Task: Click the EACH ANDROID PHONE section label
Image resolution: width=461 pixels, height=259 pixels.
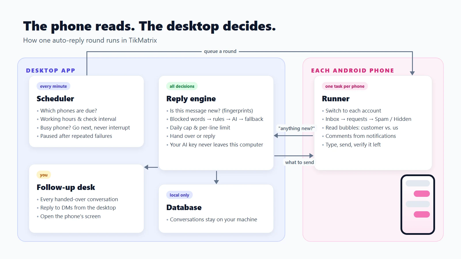Action: pos(352,71)
